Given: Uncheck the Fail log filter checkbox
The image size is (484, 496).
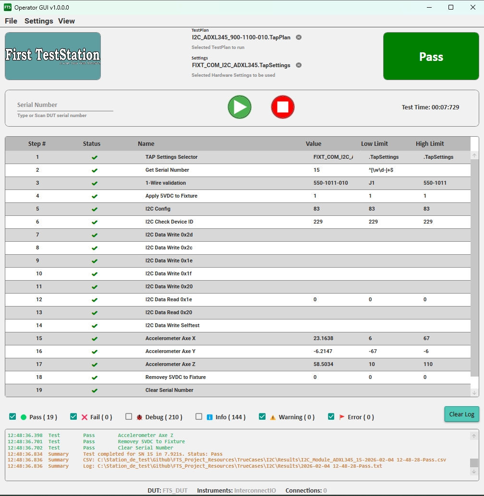Looking at the screenshot, I should point(73,417).
